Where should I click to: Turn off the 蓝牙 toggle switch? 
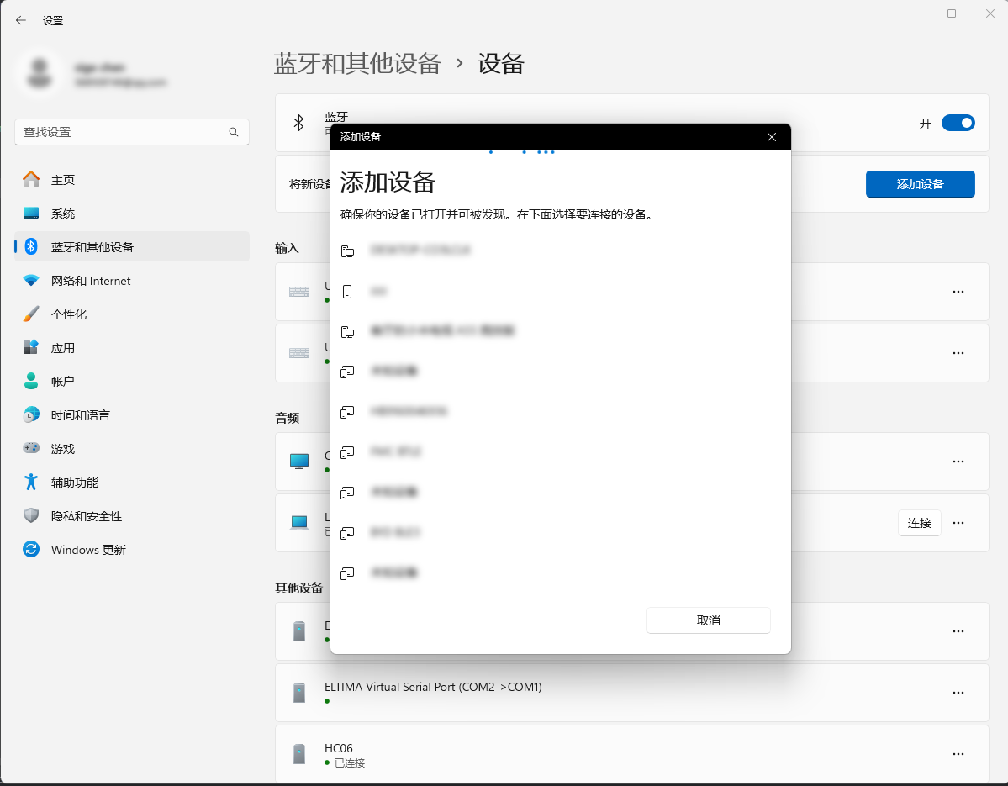coord(958,123)
